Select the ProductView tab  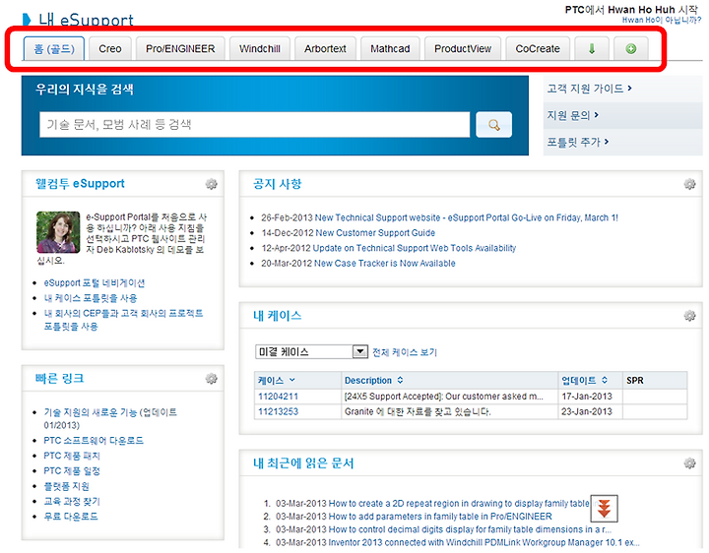[463, 48]
